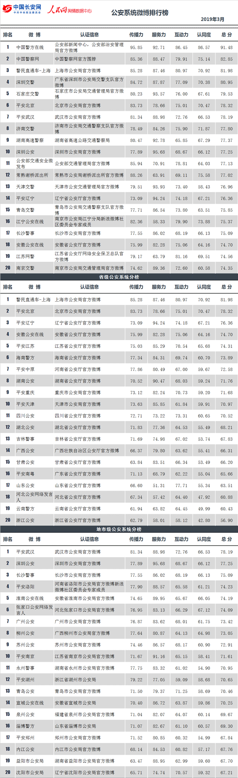Click 石家庄交警 weibo name
This screenshot has height=778, width=238.
pos(28,94)
